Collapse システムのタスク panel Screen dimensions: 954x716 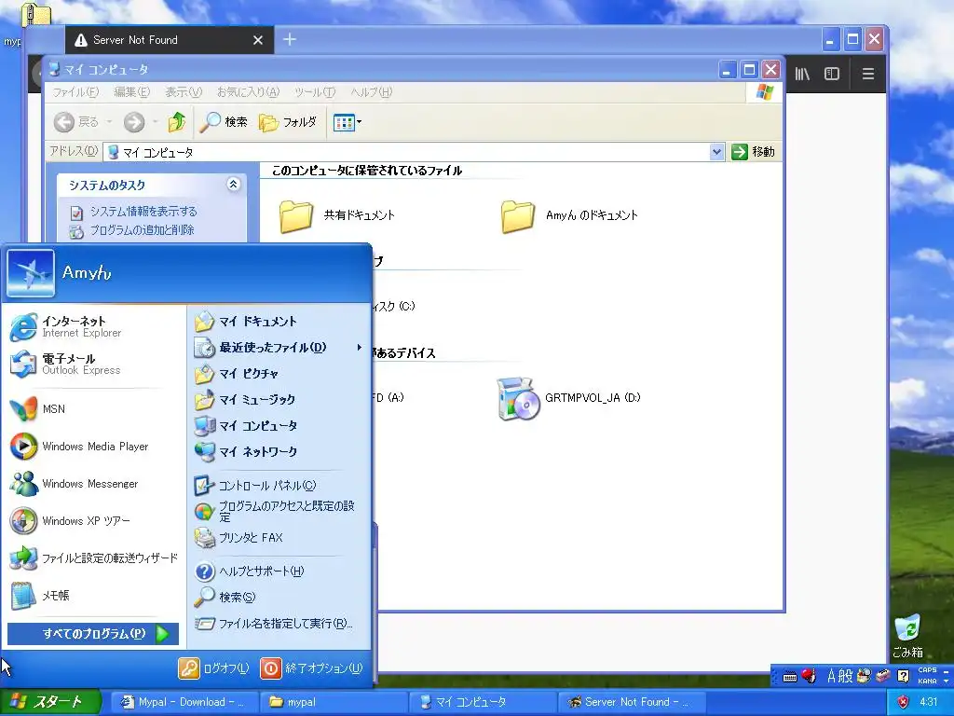pyautogui.click(x=234, y=184)
